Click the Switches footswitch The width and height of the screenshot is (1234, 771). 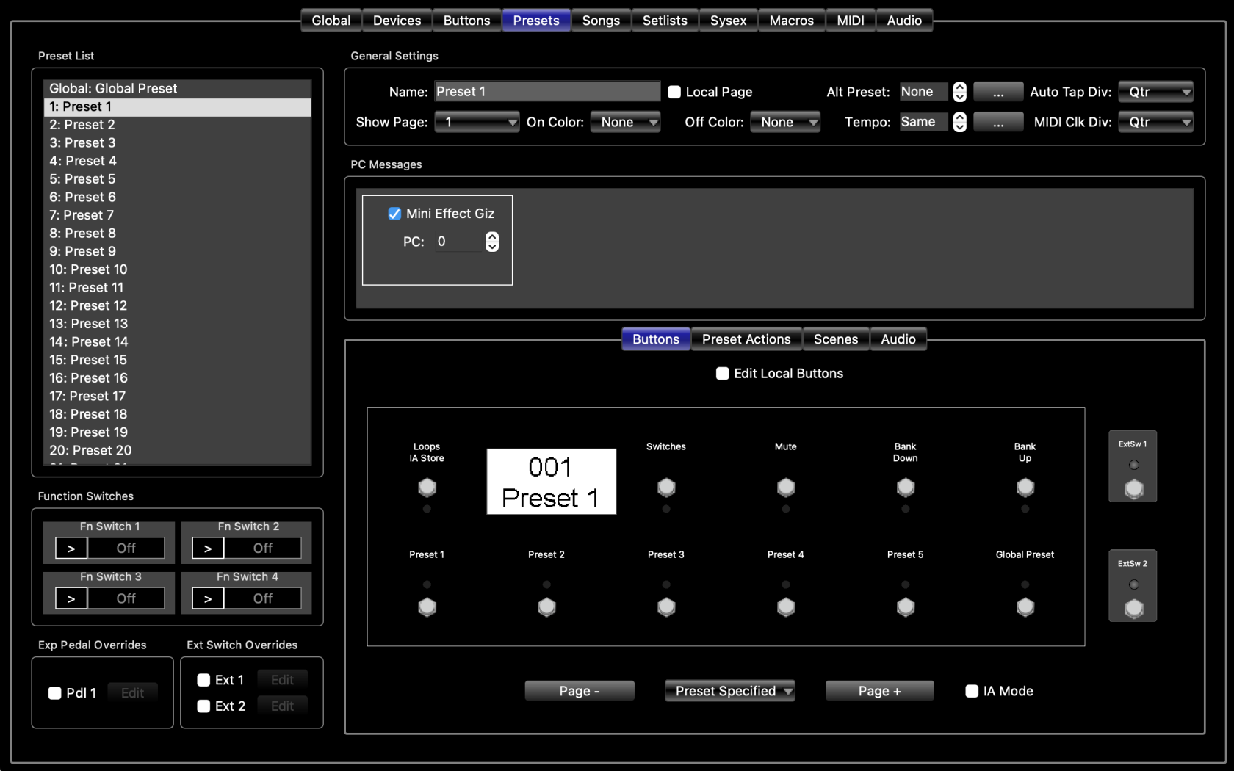pos(666,488)
